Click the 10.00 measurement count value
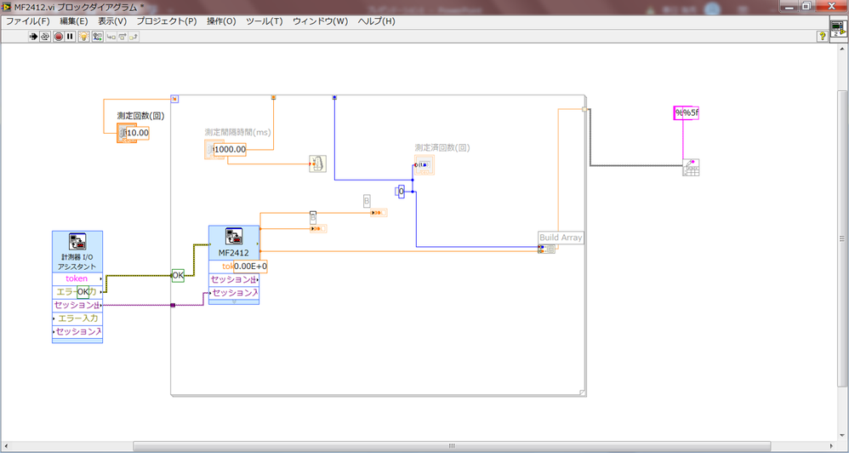 (138, 133)
